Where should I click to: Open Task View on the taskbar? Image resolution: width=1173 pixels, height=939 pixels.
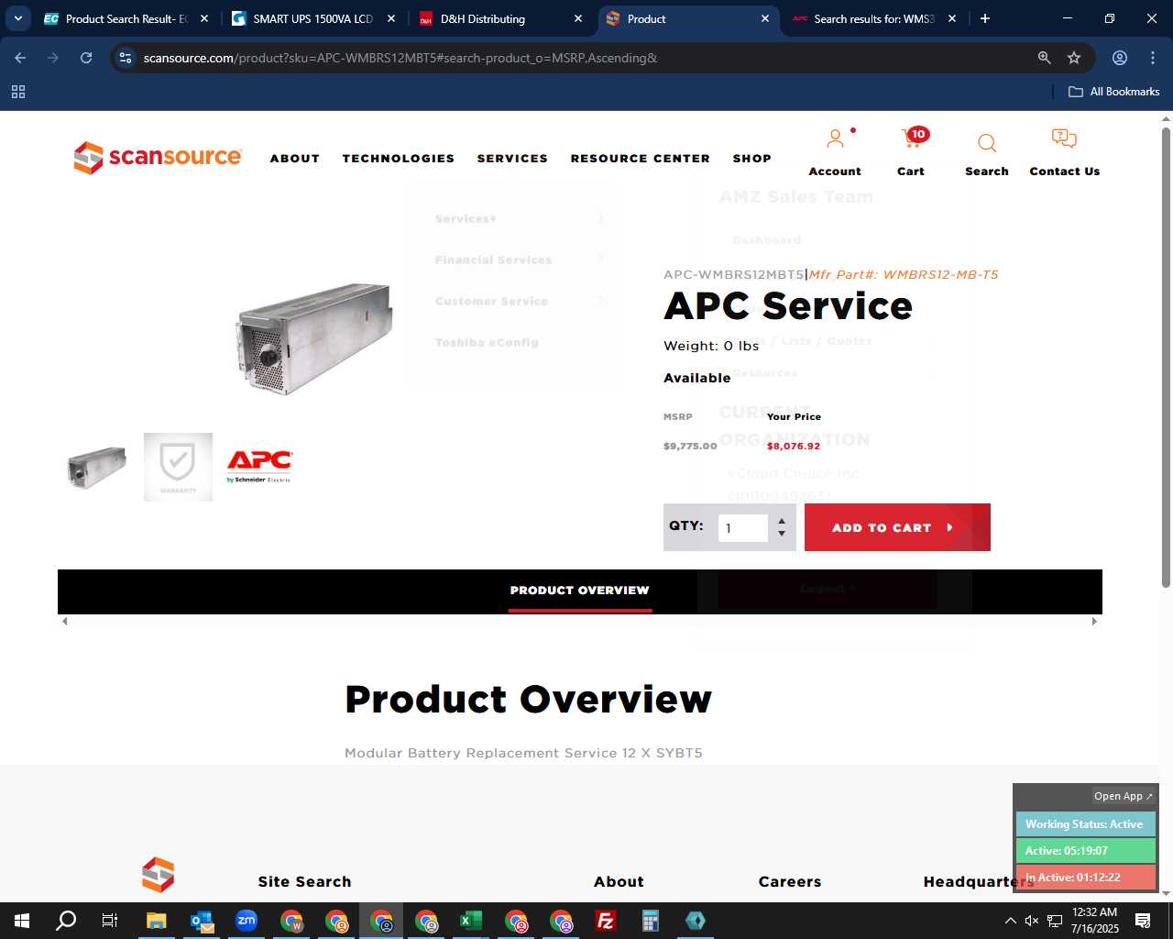point(110,921)
